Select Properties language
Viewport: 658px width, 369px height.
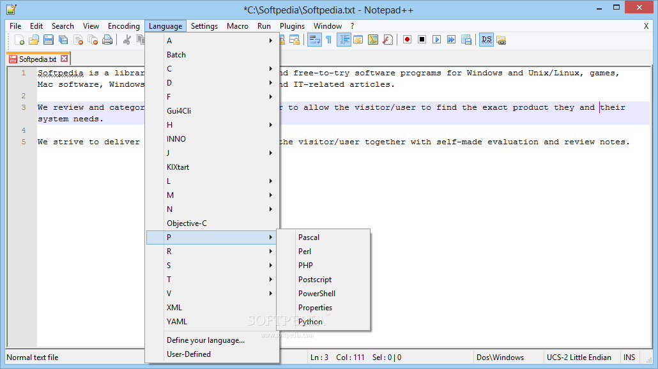click(x=323, y=307)
